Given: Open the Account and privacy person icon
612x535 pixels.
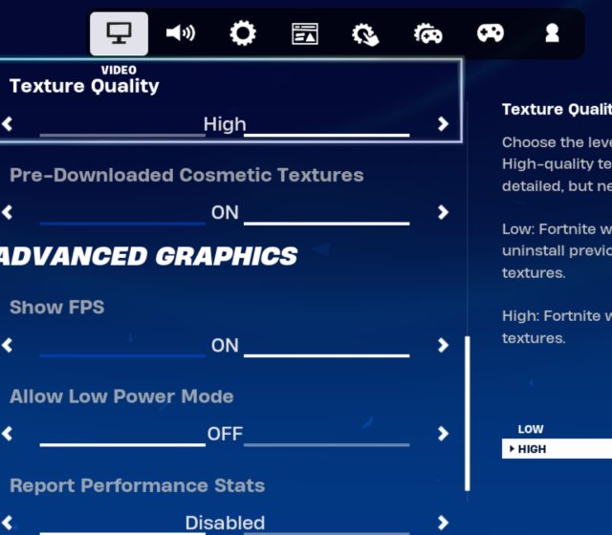Looking at the screenshot, I should (552, 33).
